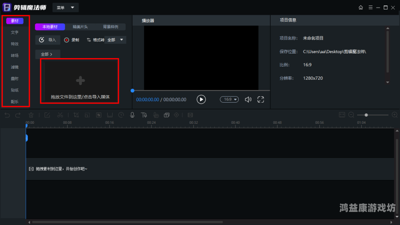Open the 转场 sidebar section

tap(15, 55)
